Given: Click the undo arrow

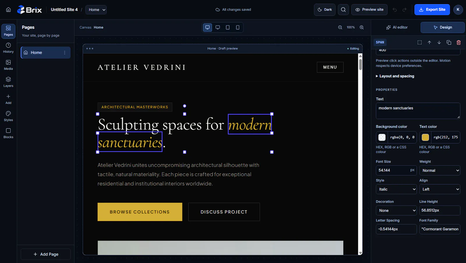Looking at the screenshot, I should [395, 10].
